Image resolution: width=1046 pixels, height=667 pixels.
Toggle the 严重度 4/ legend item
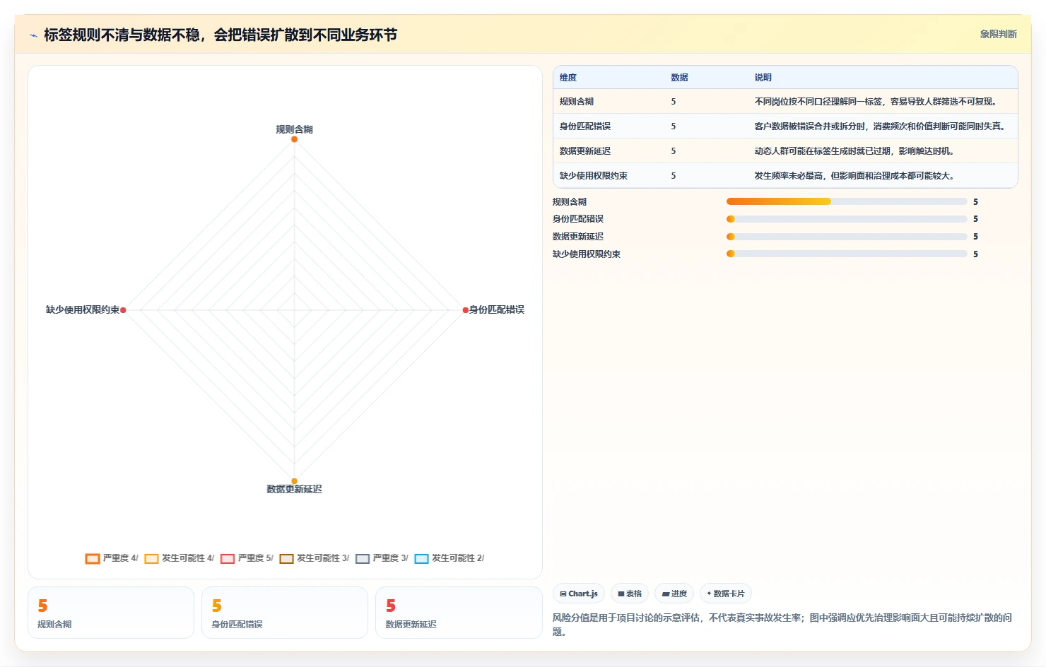[112, 558]
